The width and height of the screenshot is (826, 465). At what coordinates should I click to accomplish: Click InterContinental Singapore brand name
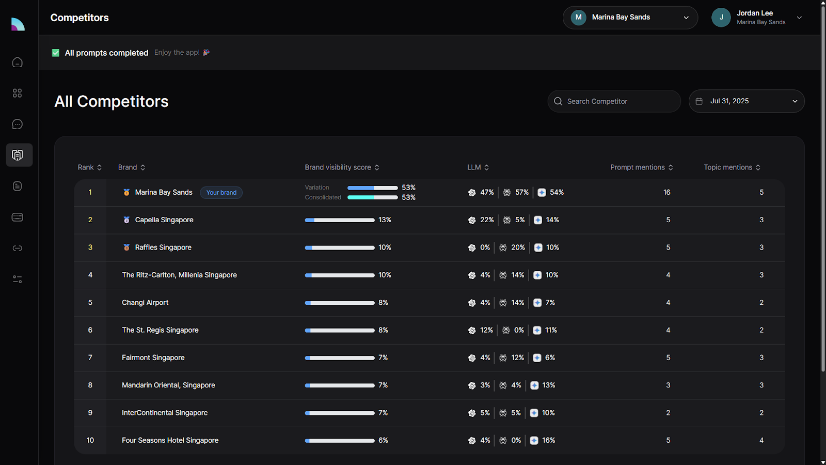tap(165, 413)
